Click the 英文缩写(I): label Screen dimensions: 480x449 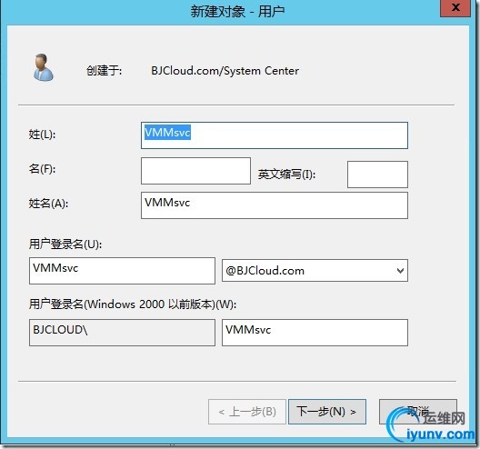tap(286, 175)
